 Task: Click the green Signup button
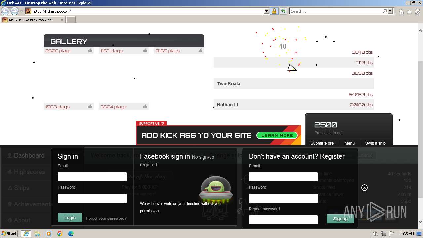tap(340, 219)
